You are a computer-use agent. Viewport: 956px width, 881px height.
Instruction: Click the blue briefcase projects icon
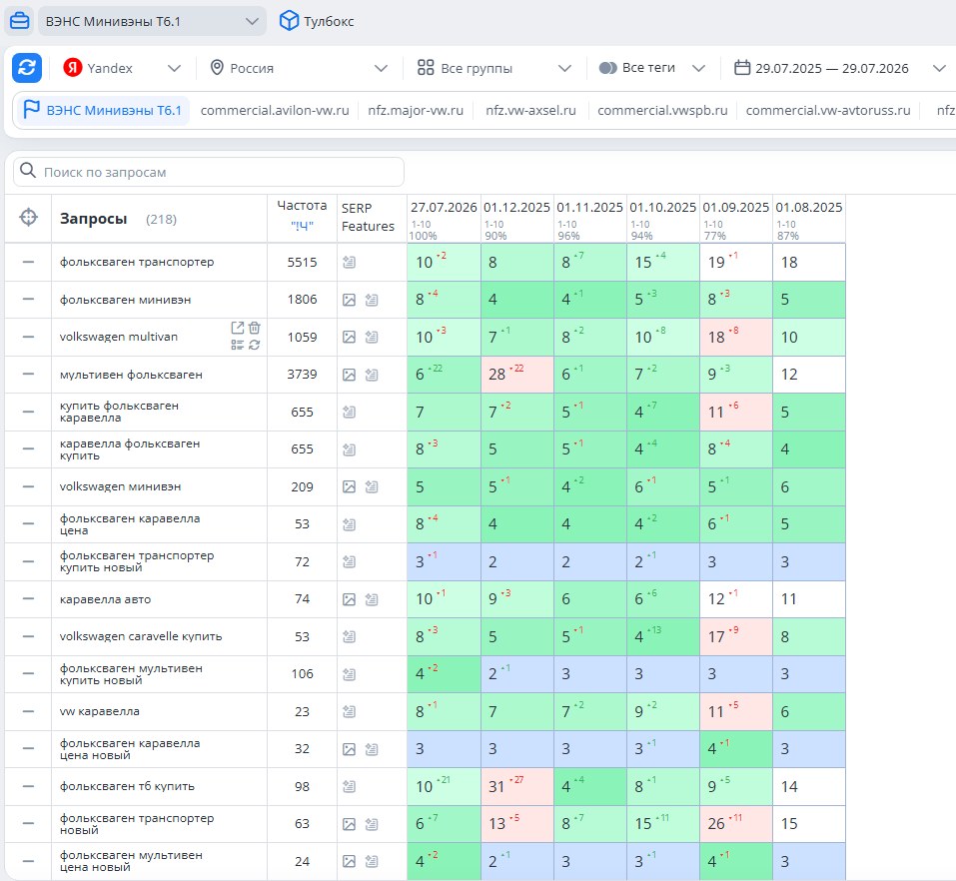coord(20,21)
